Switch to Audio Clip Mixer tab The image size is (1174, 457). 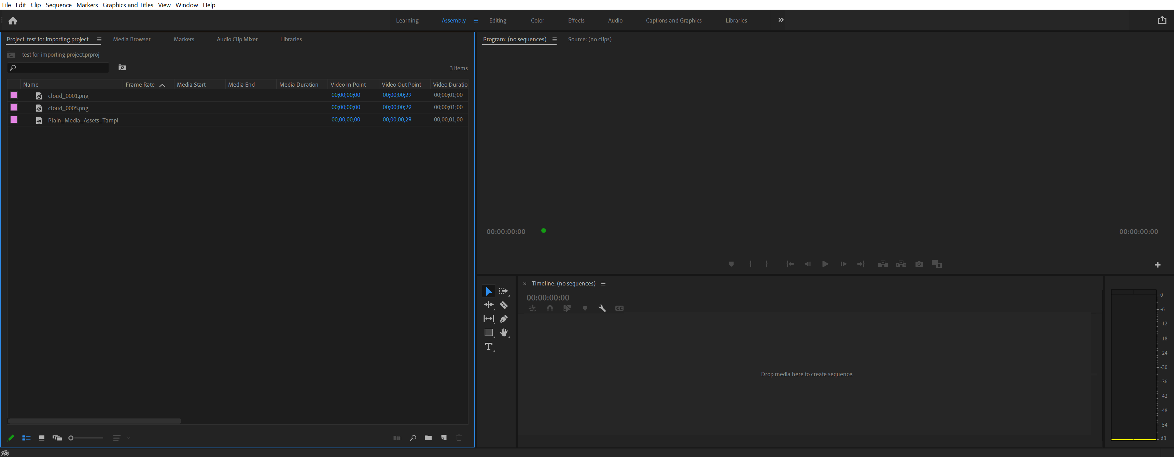click(x=237, y=39)
